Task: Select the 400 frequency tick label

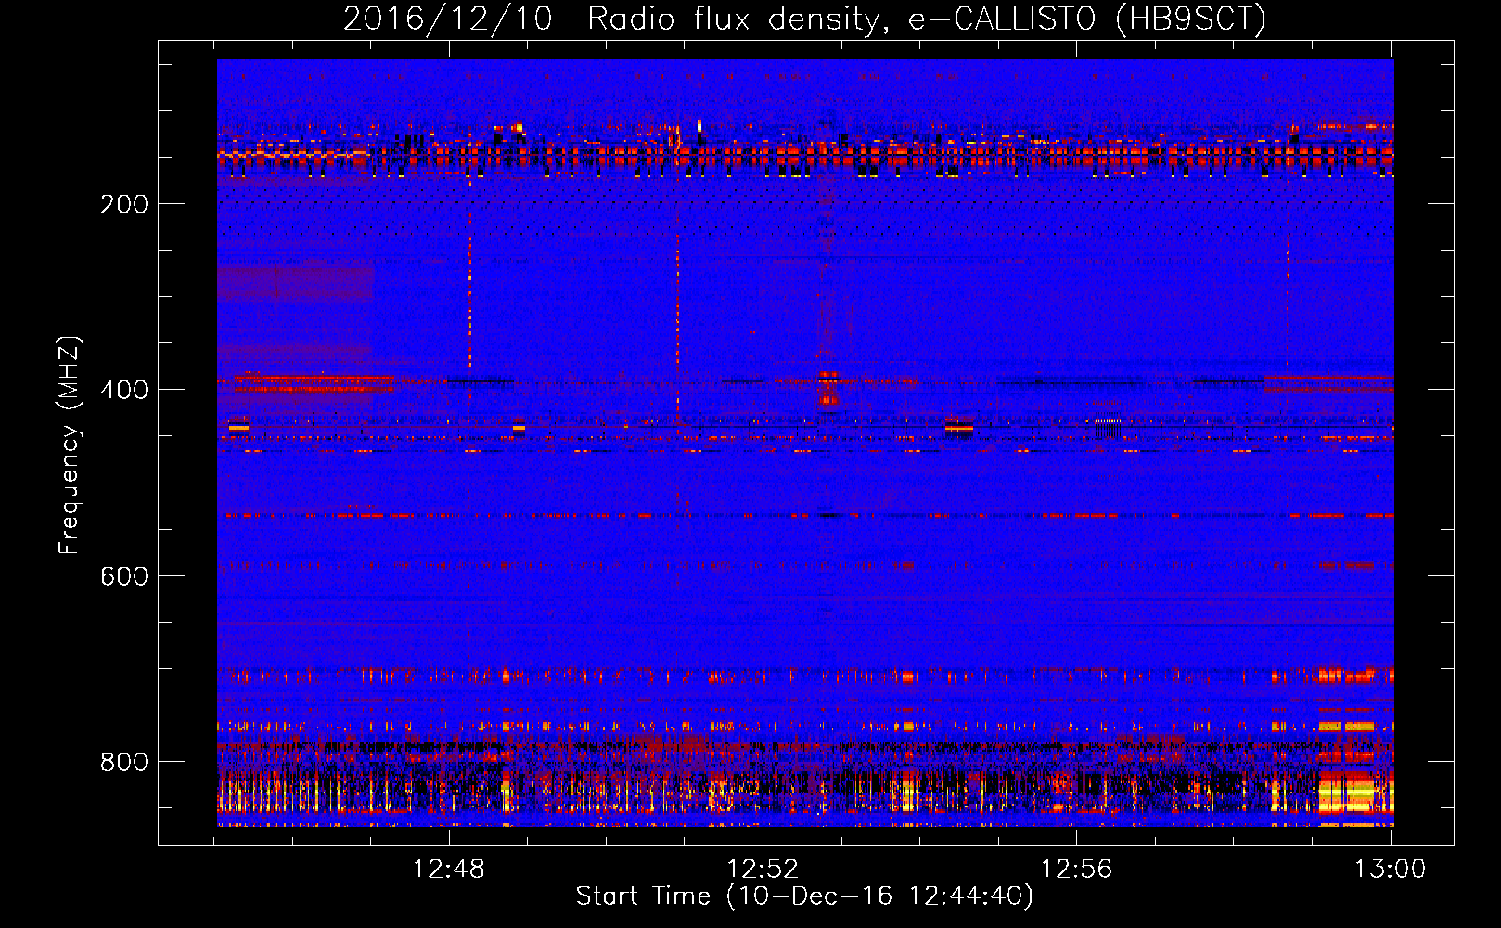Action: (124, 390)
